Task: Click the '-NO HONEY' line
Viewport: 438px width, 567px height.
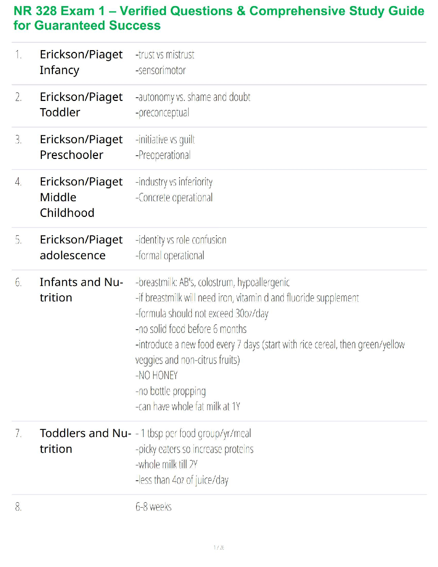Action: click(x=156, y=375)
